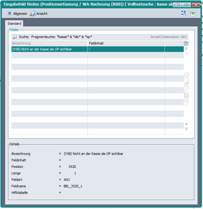Sort by the Bezeichnung column header
This screenshot has height=209, width=203.
point(49,43)
